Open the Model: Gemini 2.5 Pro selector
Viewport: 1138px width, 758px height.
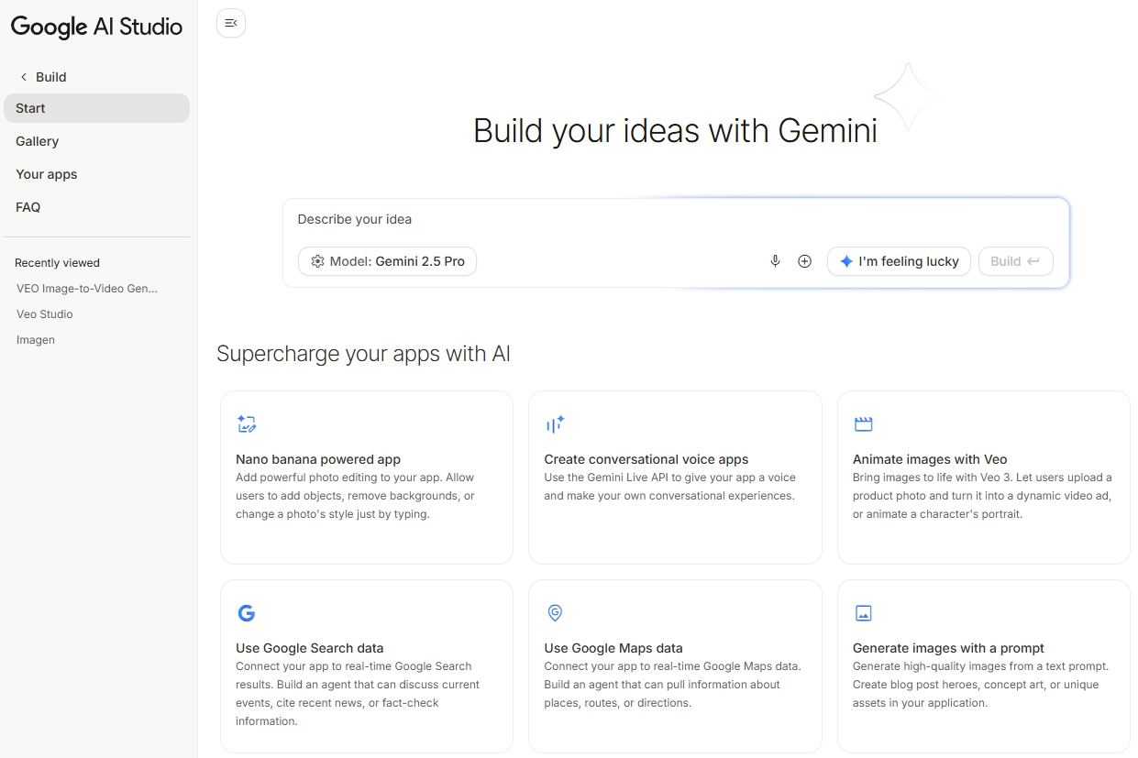coord(387,261)
